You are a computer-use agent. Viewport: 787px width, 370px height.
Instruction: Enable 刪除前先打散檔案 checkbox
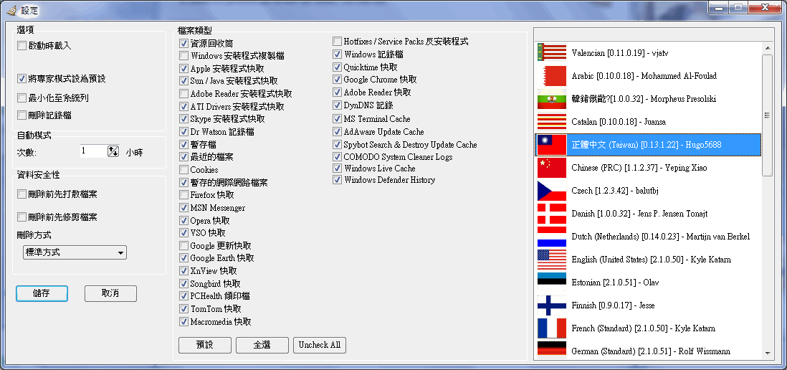coord(22,194)
